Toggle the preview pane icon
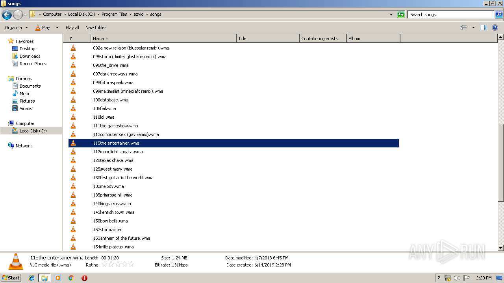504x283 pixels. [484, 28]
